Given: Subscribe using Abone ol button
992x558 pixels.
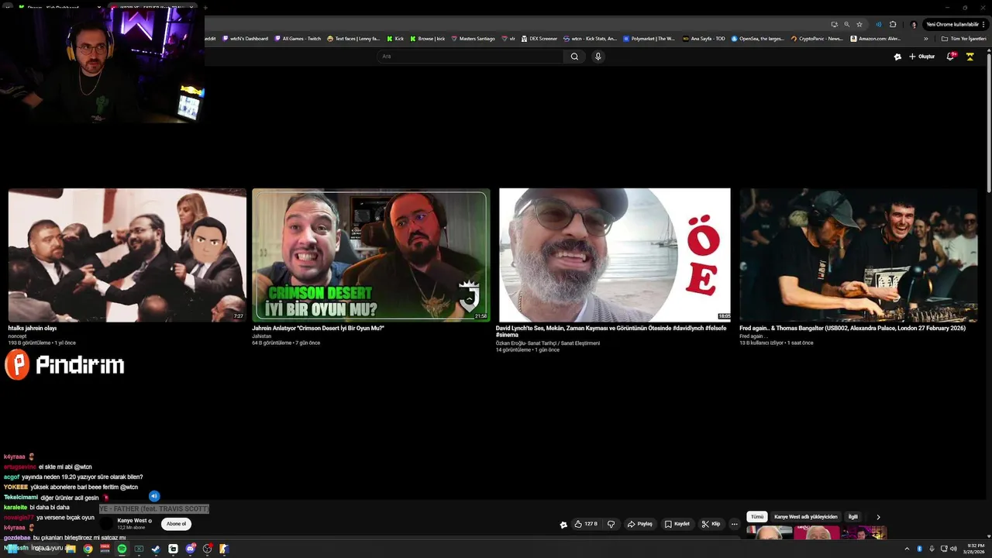Looking at the screenshot, I should point(176,524).
